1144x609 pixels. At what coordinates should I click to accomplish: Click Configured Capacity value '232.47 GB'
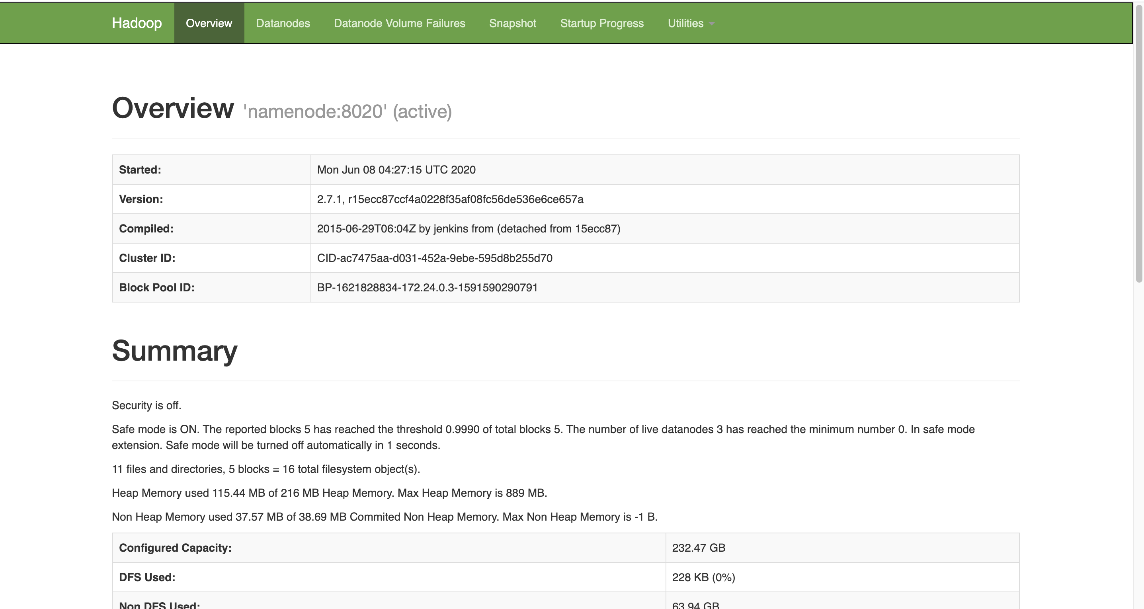[699, 548]
